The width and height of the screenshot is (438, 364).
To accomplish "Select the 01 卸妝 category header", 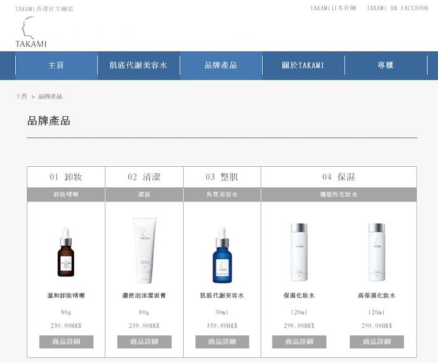I will (66, 177).
